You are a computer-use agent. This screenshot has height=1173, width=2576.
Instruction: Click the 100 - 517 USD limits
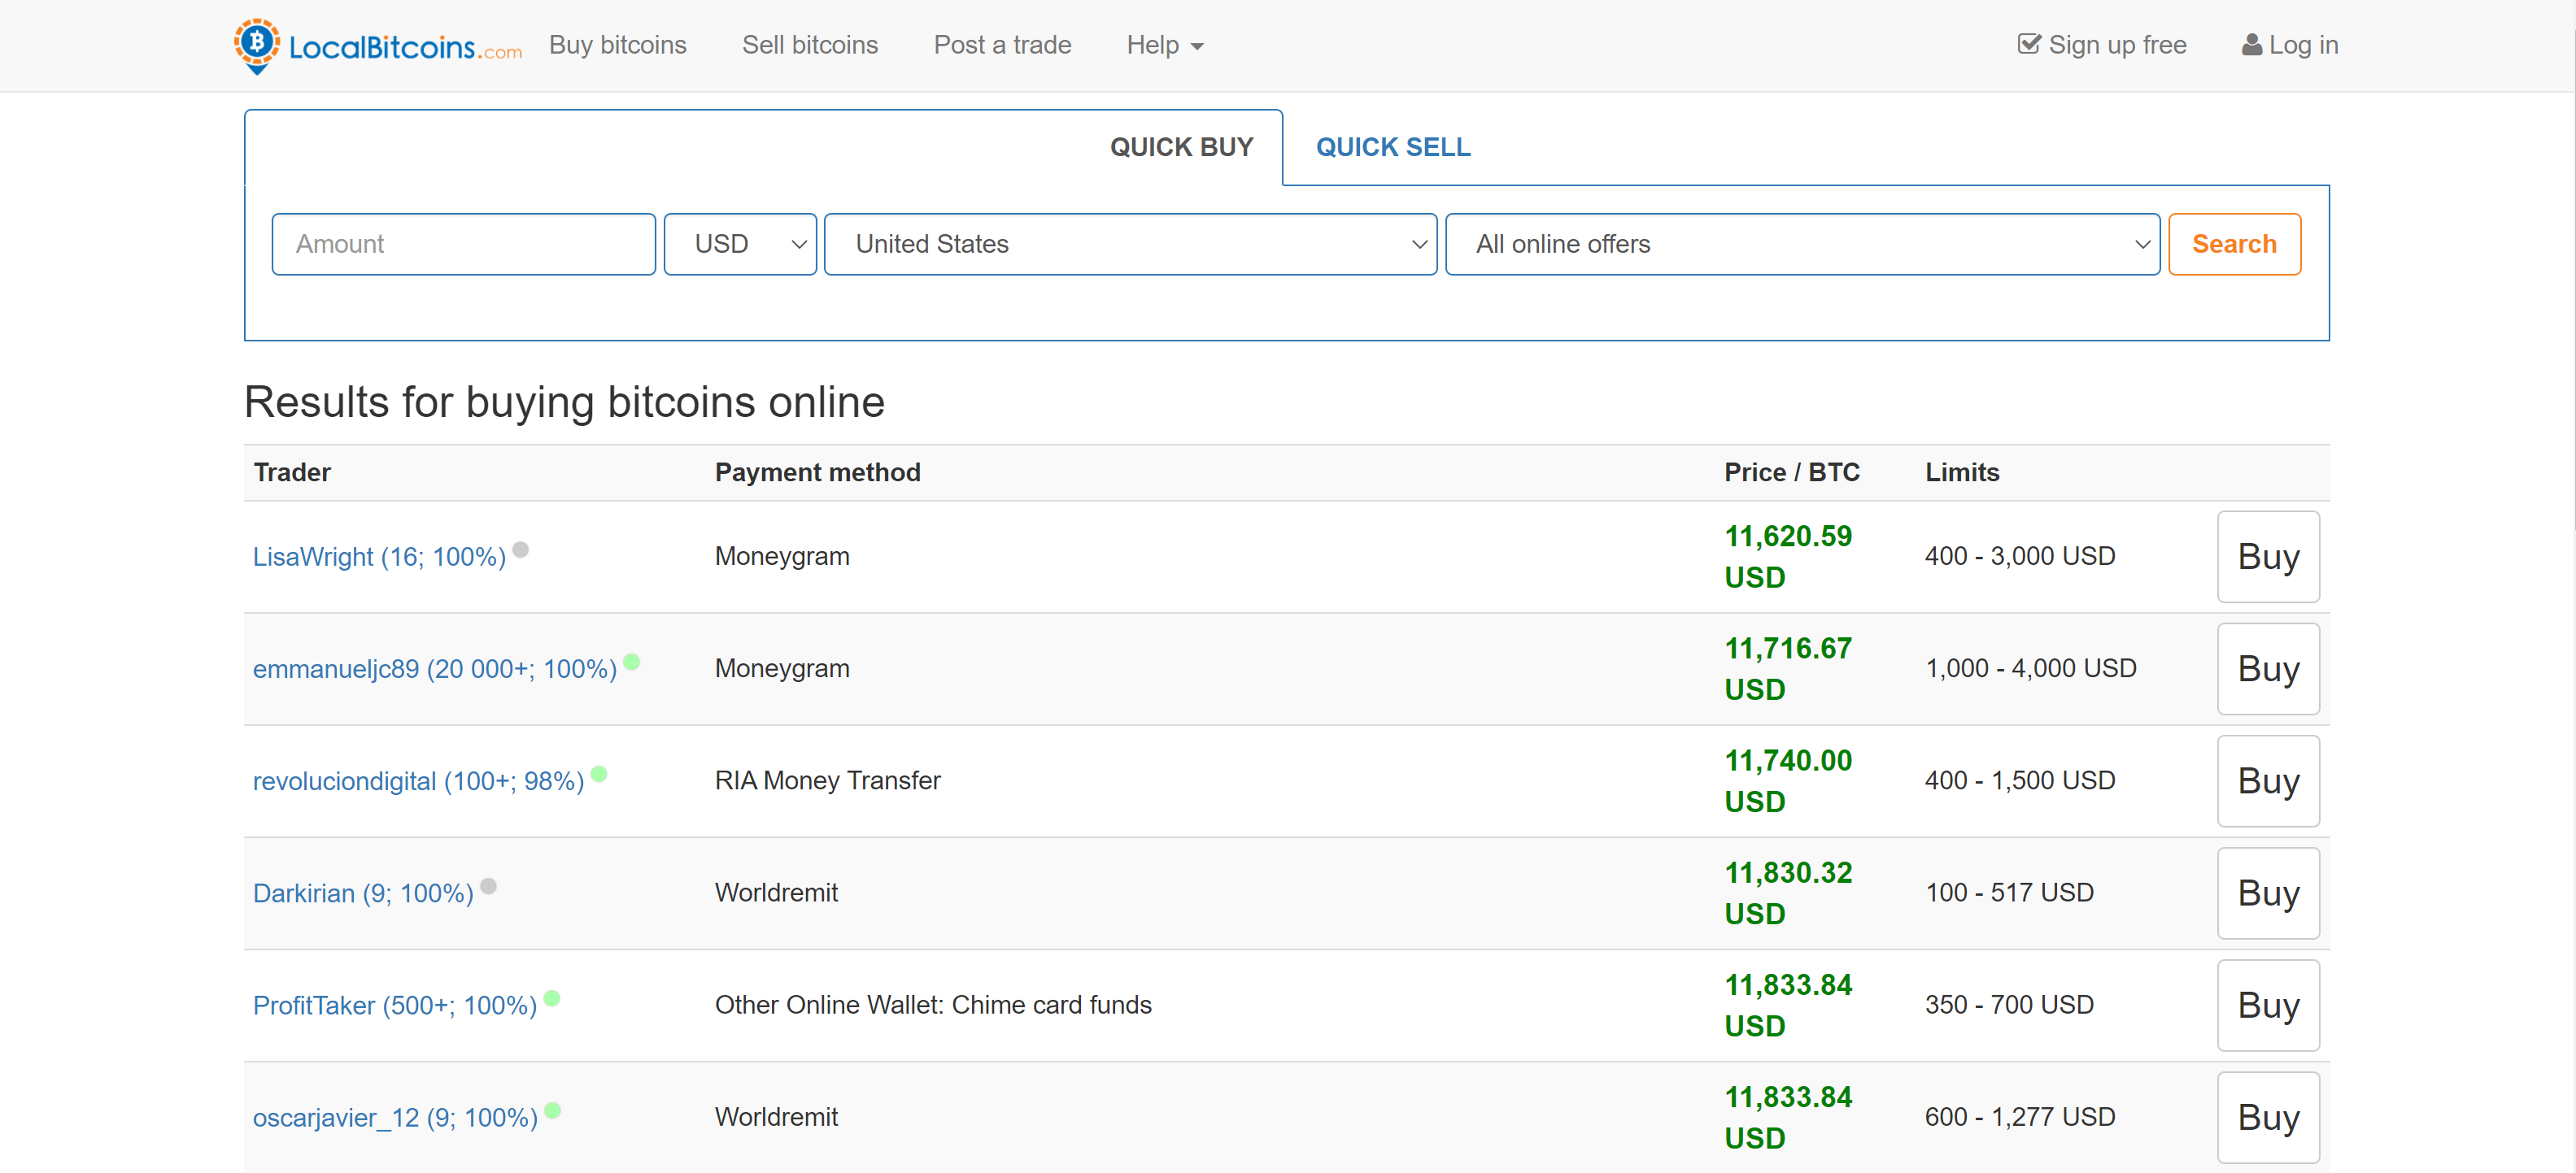click(x=2008, y=893)
